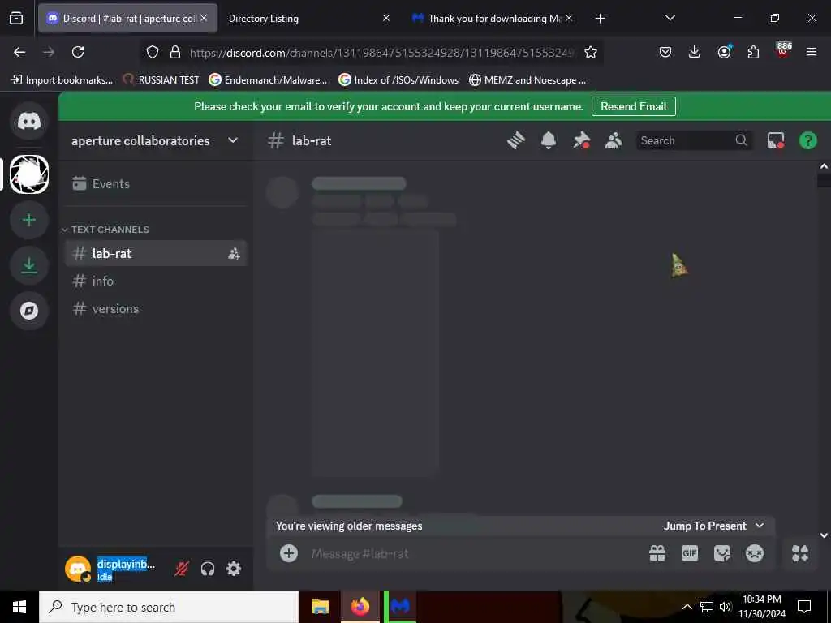Open the emoji picker icon
This screenshot has height=623, width=831.
tap(754, 553)
